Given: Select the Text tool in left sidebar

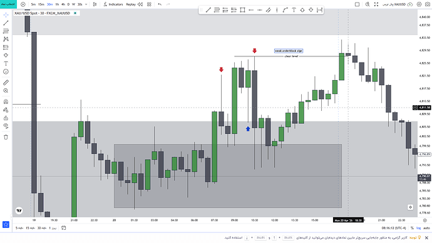Looking at the screenshot, I should click(6, 63).
